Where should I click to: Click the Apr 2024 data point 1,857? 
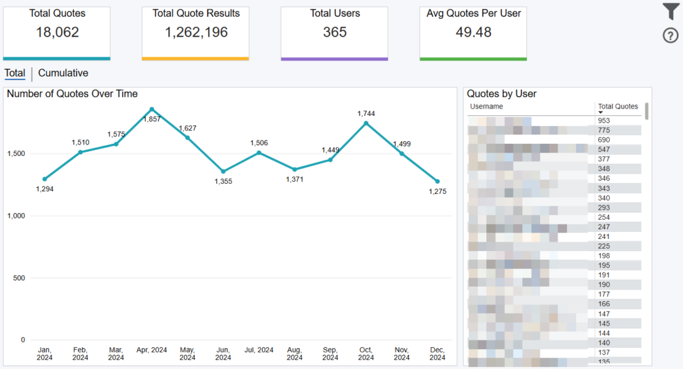[152, 109]
